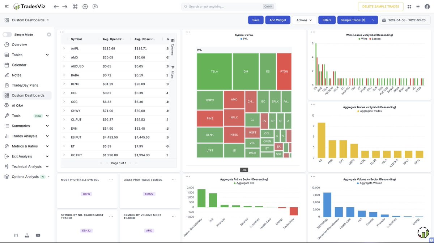434x243 pixels.
Task: Expand the AAPL table row
Action: point(64,48)
